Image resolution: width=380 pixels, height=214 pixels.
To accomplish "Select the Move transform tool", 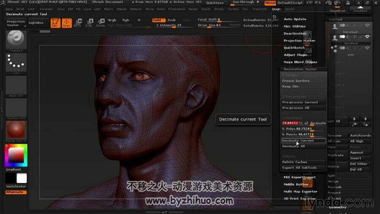I will point(78,22).
